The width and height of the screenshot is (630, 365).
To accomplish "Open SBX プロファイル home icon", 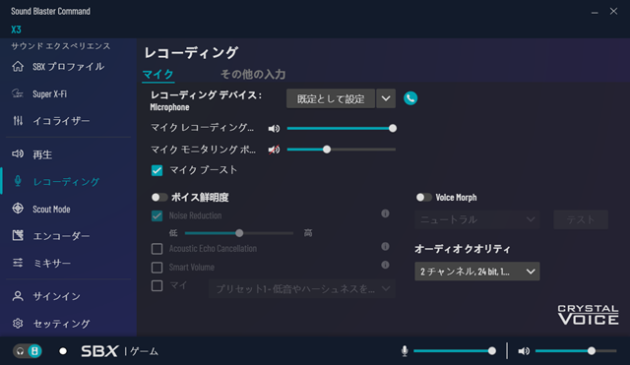I will coord(18,66).
